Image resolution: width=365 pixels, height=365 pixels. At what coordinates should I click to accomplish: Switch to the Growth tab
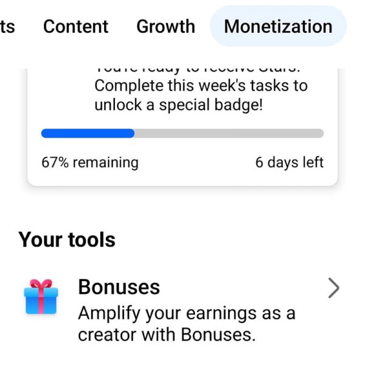click(165, 26)
